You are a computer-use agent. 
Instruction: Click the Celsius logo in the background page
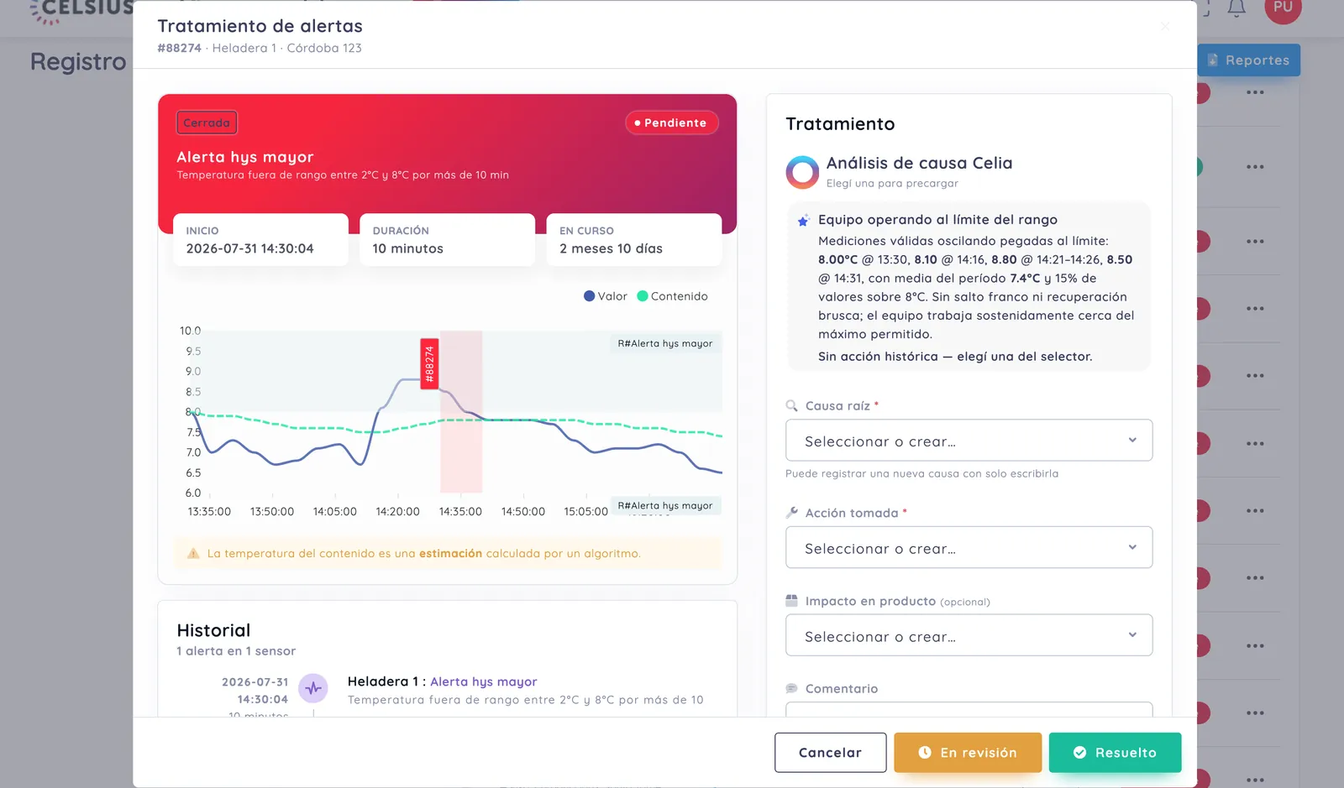[x=81, y=11]
